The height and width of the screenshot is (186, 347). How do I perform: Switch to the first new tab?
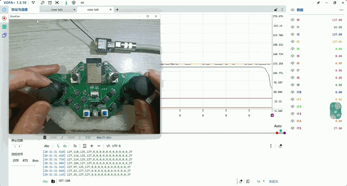coord(57,10)
